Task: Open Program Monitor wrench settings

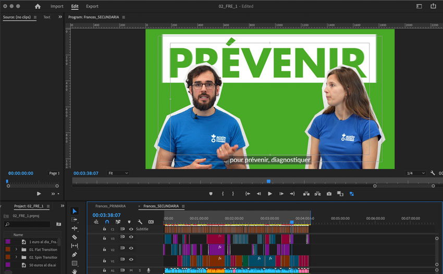Action: tap(433, 173)
